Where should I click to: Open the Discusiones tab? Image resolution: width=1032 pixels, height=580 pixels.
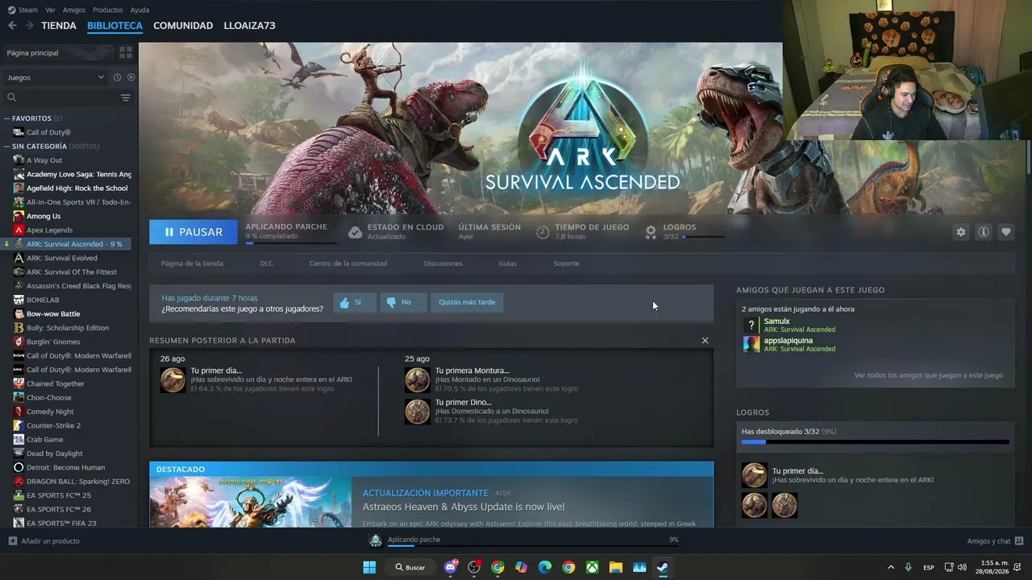(x=443, y=263)
